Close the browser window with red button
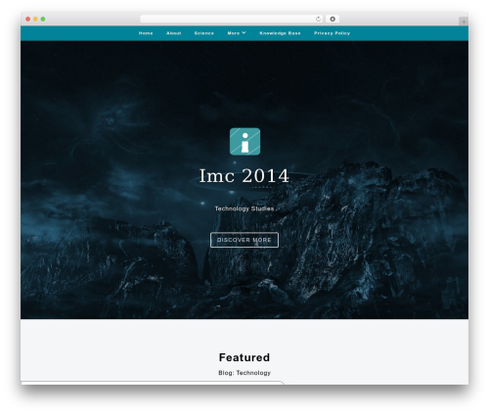 click(28, 20)
